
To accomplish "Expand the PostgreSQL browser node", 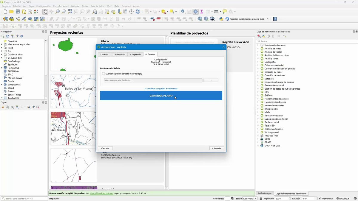I will [x=1, y=68].
